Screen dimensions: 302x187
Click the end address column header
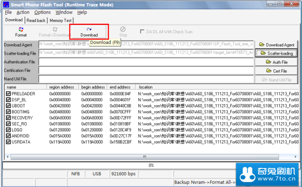click(x=121, y=87)
